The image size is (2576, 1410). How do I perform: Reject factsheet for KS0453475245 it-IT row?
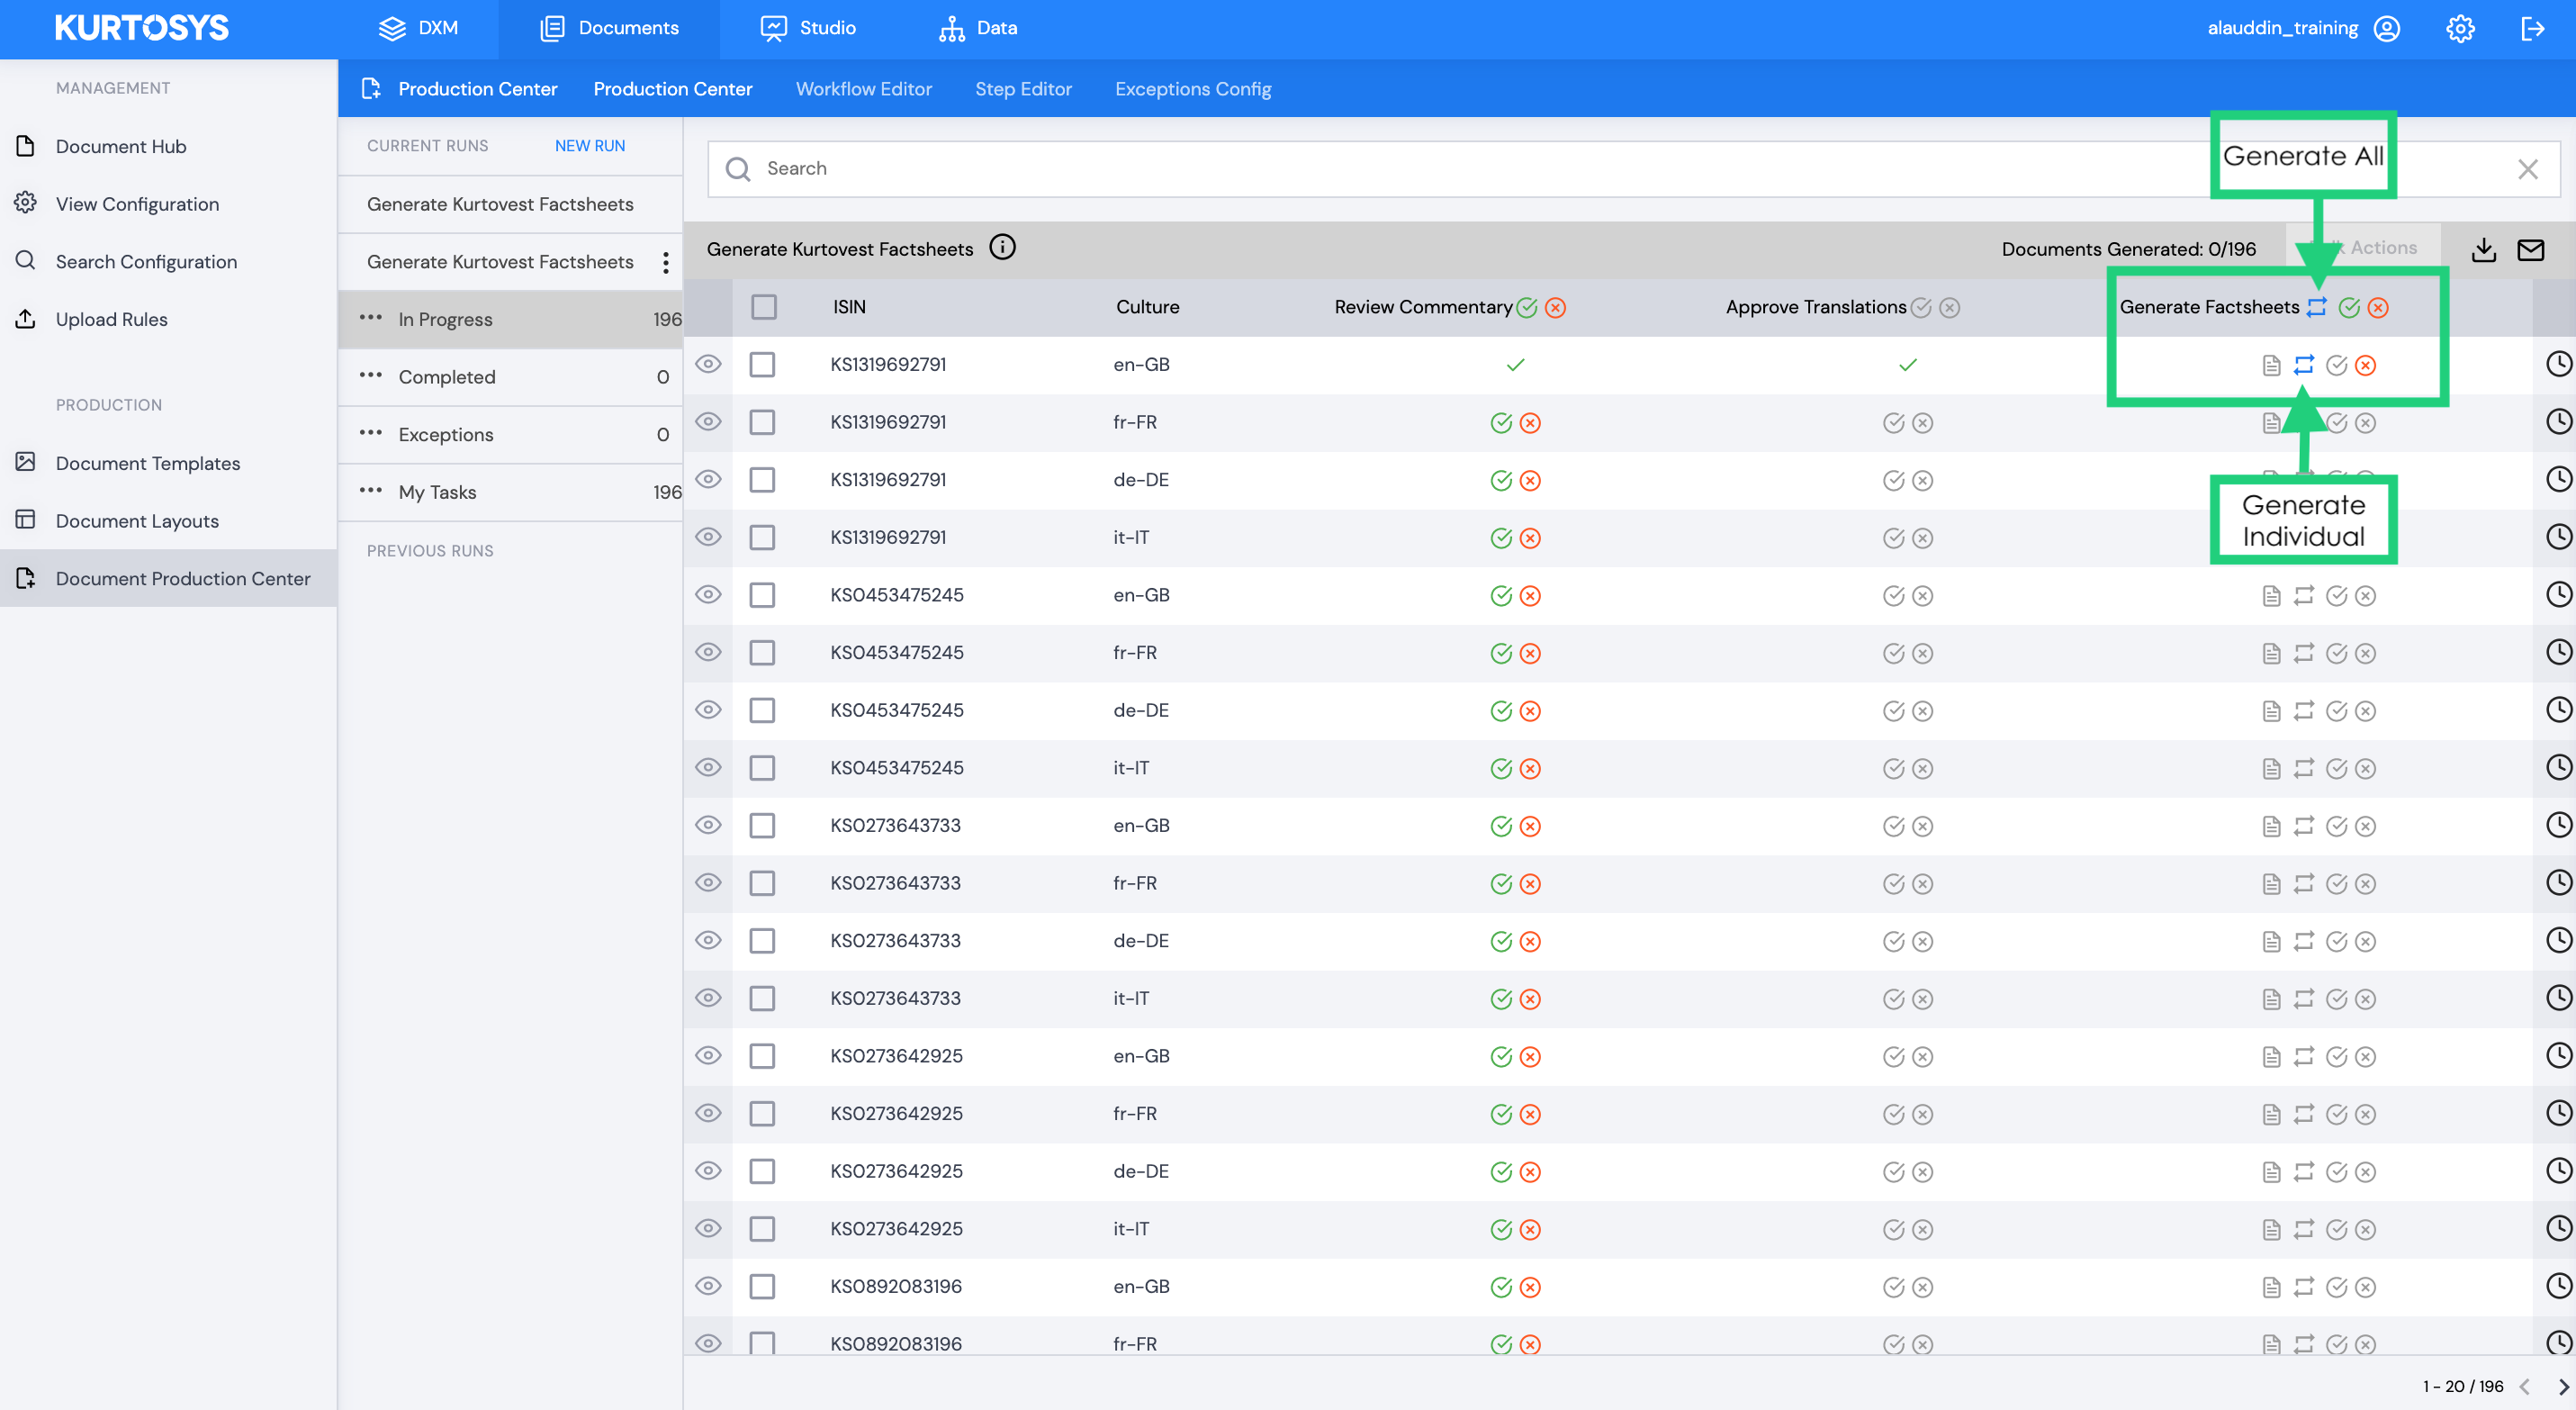point(2365,769)
